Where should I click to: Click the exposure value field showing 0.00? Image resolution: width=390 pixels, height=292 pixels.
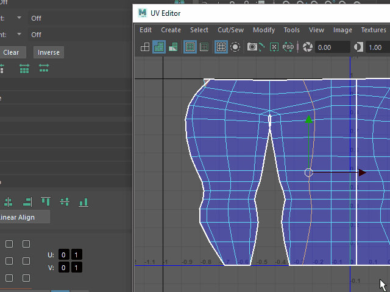coord(332,47)
